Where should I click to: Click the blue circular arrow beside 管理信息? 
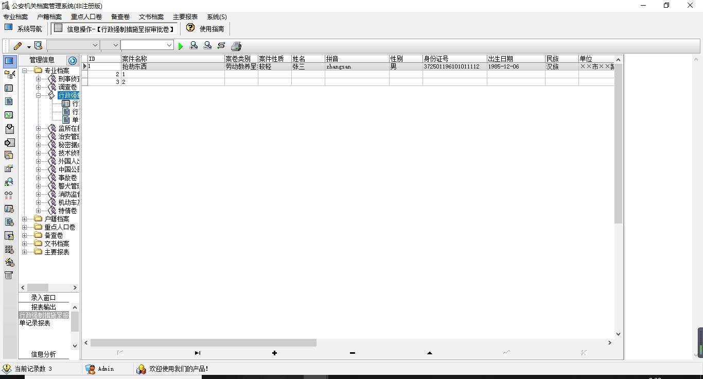coord(73,60)
